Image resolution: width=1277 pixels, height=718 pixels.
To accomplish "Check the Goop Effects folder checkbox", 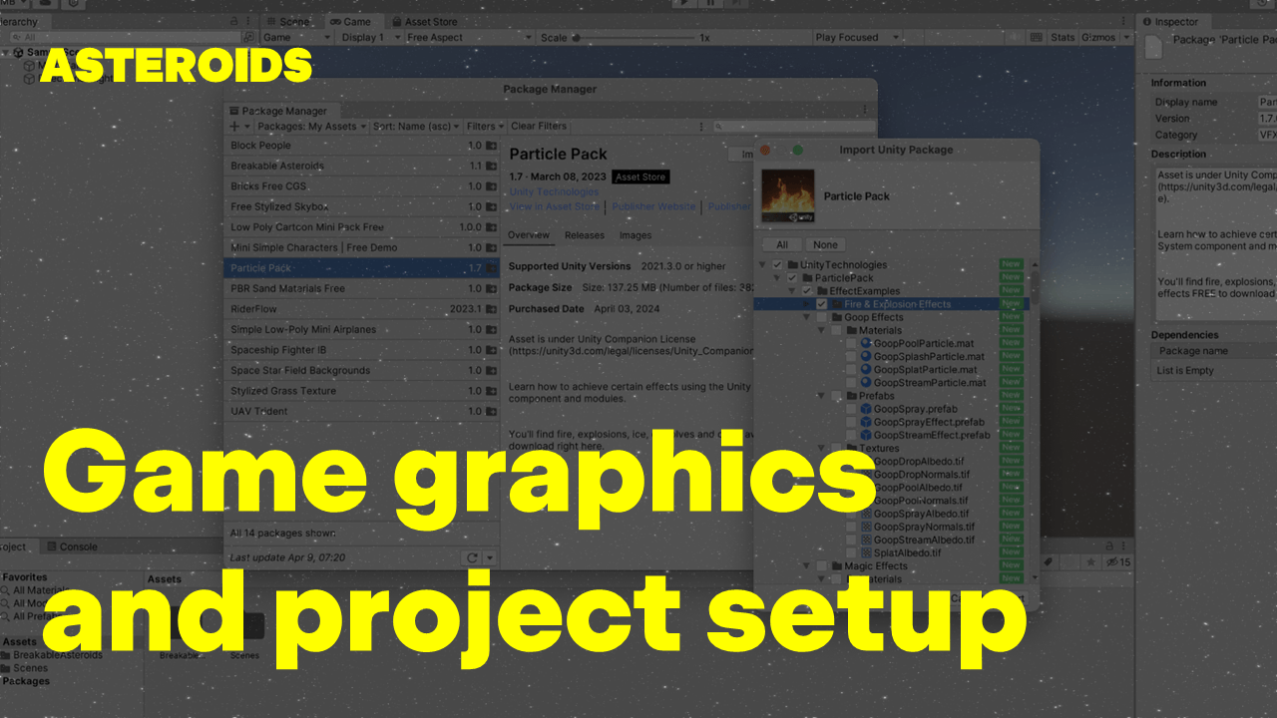I will pyautogui.click(x=821, y=317).
